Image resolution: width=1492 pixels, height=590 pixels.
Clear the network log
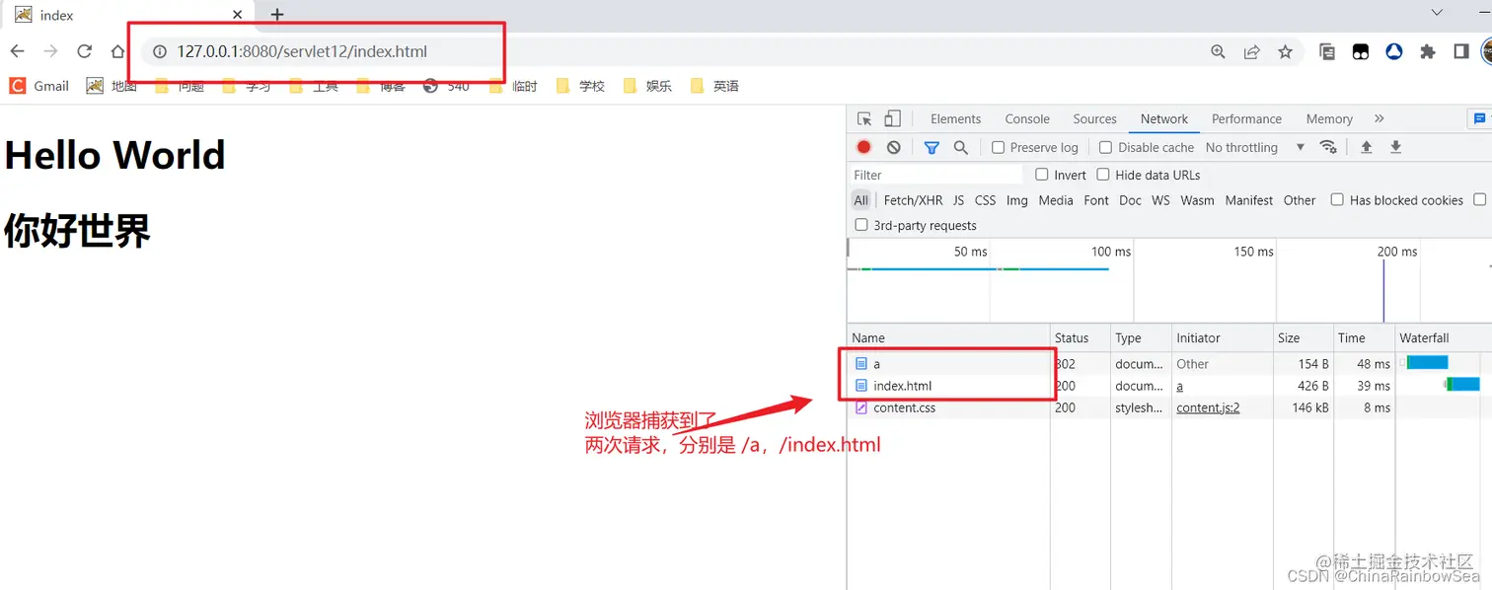tap(894, 147)
